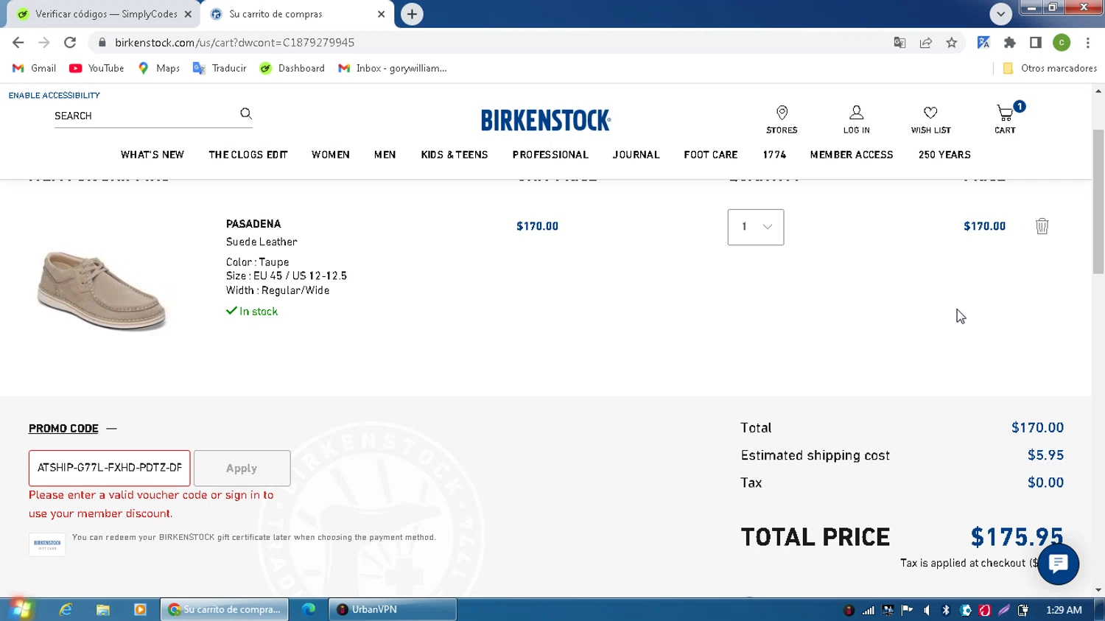Reload the page
The width and height of the screenshot is (1105, 621).
click(x=70, y=43)
